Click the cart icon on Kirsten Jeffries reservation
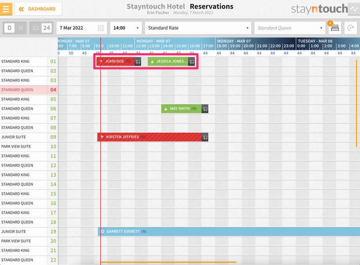360x265 pixels. point(205,137)
